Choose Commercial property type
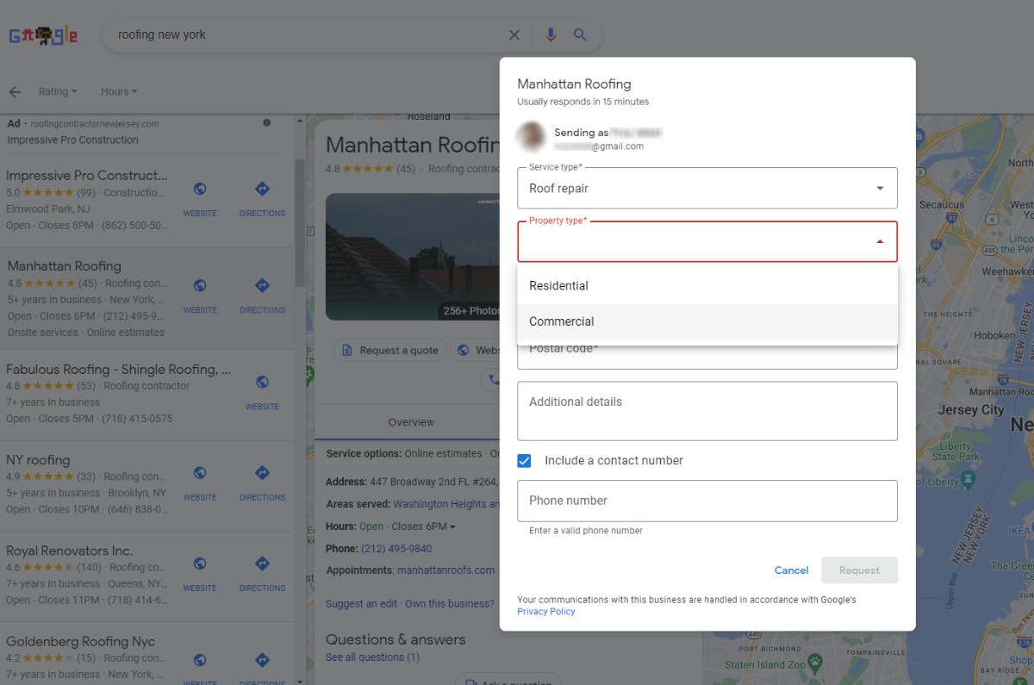1034x685 pixels. tap(707, 321)
